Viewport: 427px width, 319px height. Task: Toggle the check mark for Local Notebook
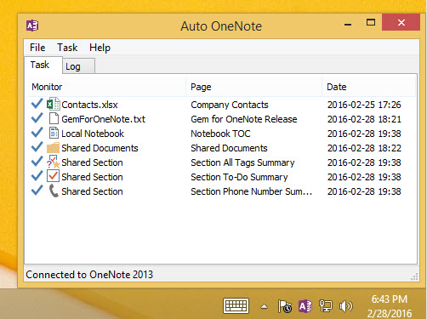[x=37, y=133]
